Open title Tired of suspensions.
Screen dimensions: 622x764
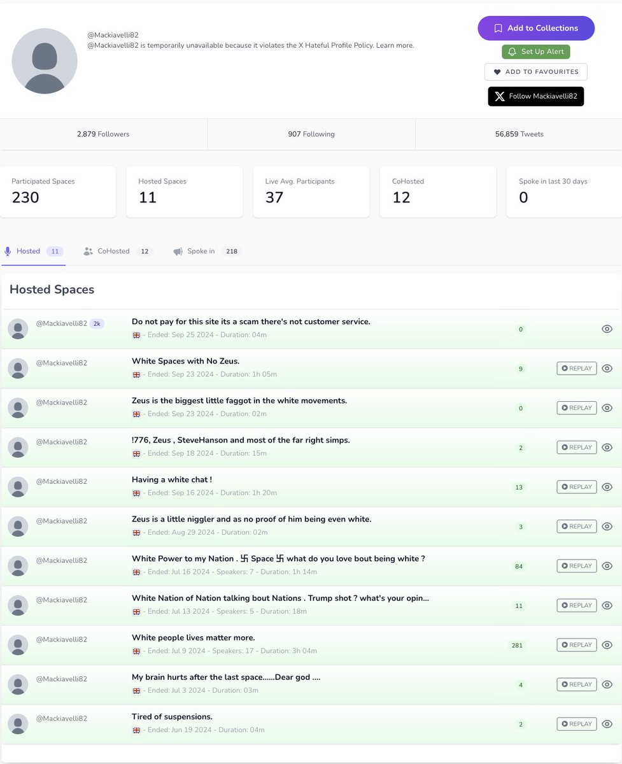(x=172, y=716)
